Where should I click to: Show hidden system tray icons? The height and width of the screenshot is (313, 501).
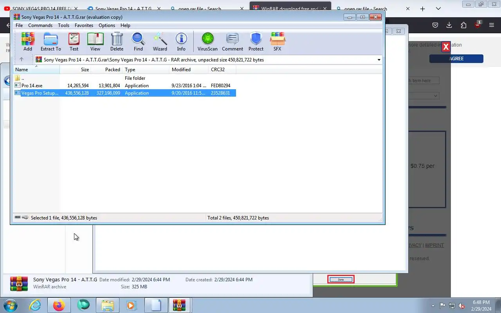point(433,306)
